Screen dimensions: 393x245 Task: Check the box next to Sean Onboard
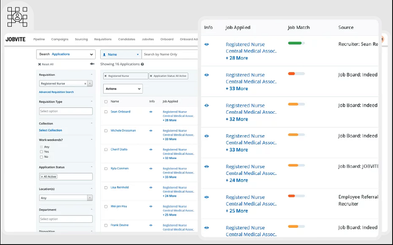pos(106,112)
